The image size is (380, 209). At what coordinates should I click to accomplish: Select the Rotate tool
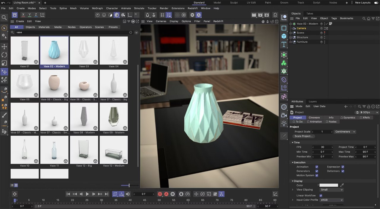tap(4, 55)
